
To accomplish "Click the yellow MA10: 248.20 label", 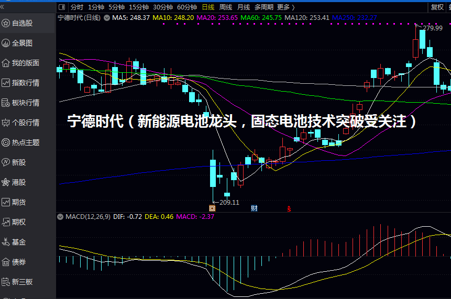I will point(173,18).
